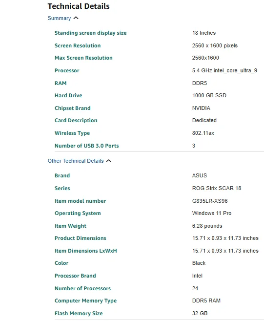Click the 5.4 GHz intel_core_ultra_9 value
264x322 pixels.
[224, 71]
